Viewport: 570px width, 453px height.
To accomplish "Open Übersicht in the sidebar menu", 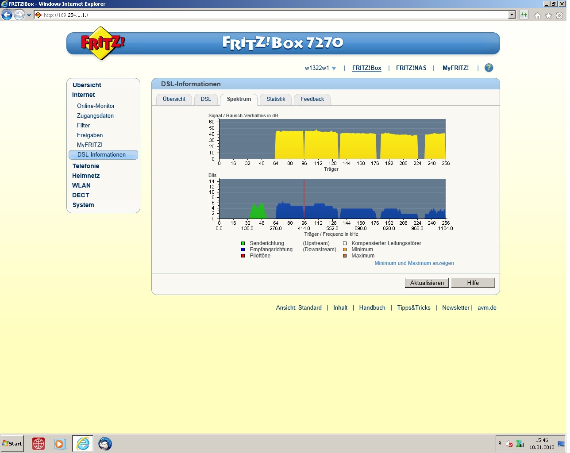I will [87, 85].
